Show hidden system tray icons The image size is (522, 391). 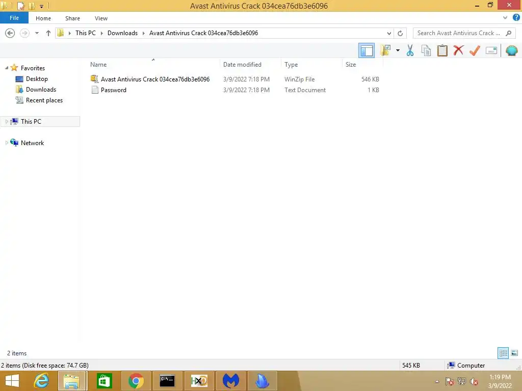(437, 381)
